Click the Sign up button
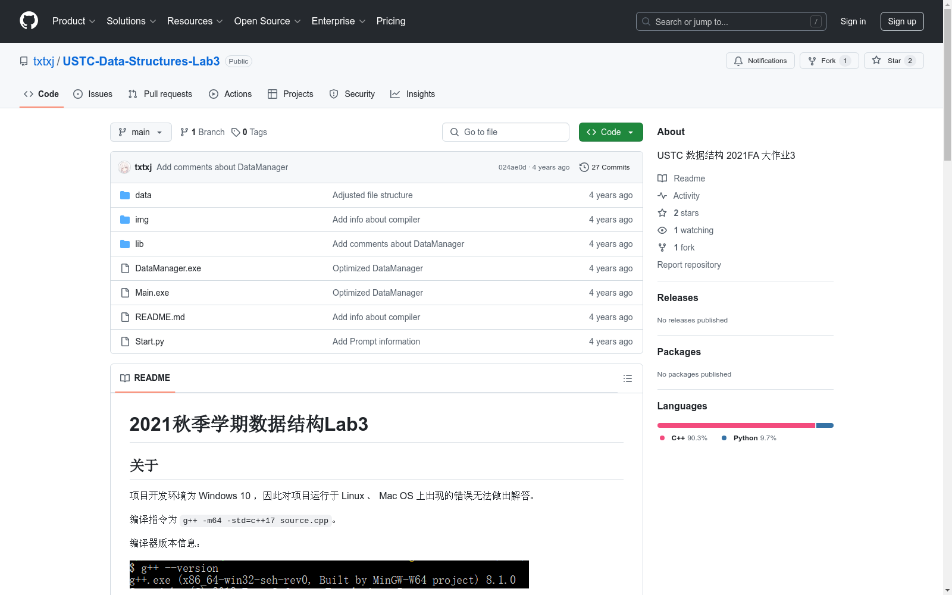The image size is (952, 595). point(902,21)
